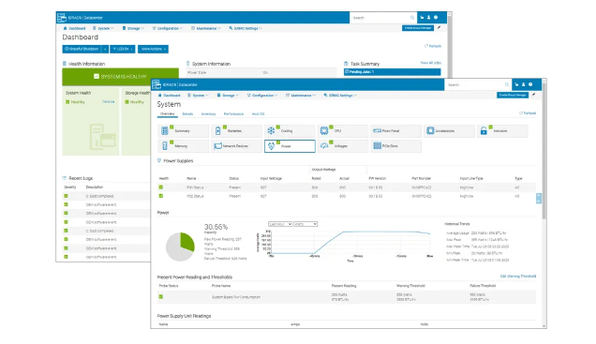Click iDRAC9 logo in Dashboard window header
Image resolution: width=596 pixels, height=344 pixels.
[62, 18]
